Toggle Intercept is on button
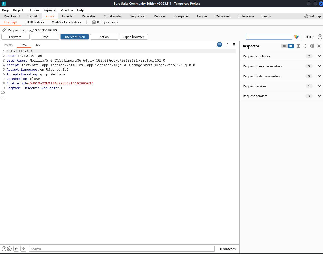This screenshot has height=254, width=323. (x=74, y=37)
